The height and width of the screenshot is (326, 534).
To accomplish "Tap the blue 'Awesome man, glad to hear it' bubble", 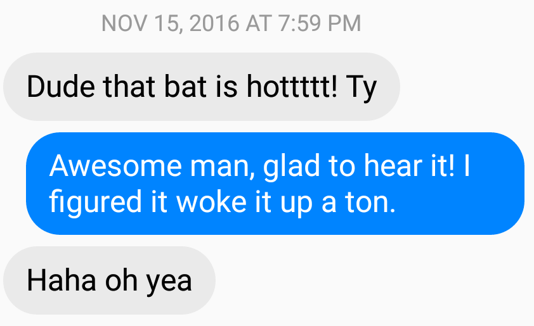I will [x=275, y=184].
